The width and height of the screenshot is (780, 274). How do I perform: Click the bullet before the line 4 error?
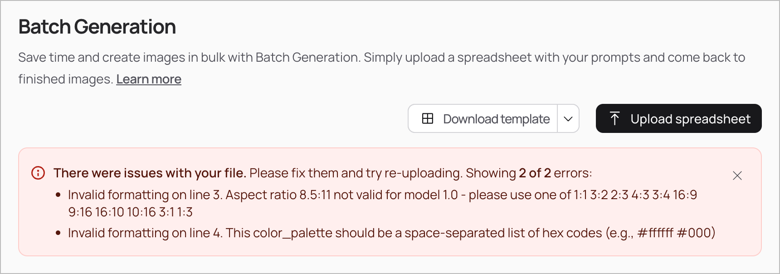pos(58,233)
